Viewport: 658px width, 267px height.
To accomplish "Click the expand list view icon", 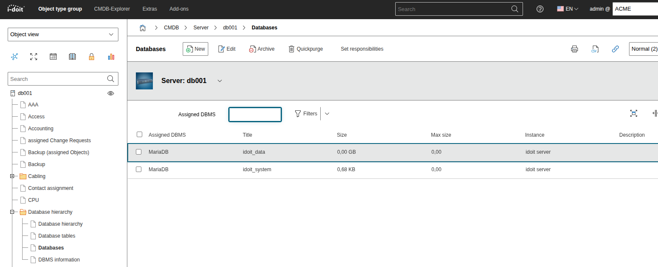I will [634, 113].
